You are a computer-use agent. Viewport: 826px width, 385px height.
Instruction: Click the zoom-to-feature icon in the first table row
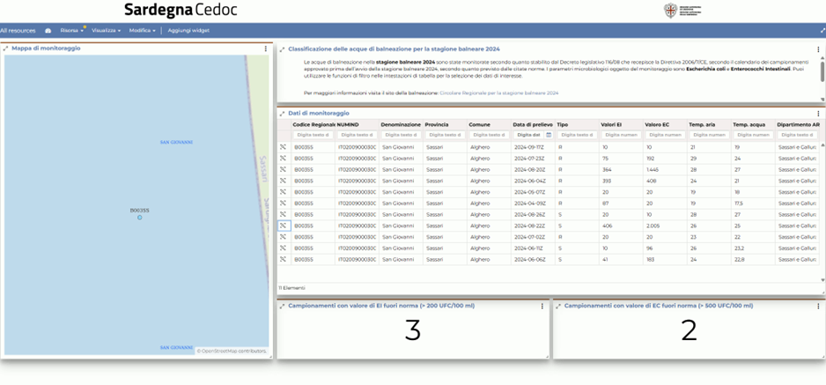coord(284,147)
